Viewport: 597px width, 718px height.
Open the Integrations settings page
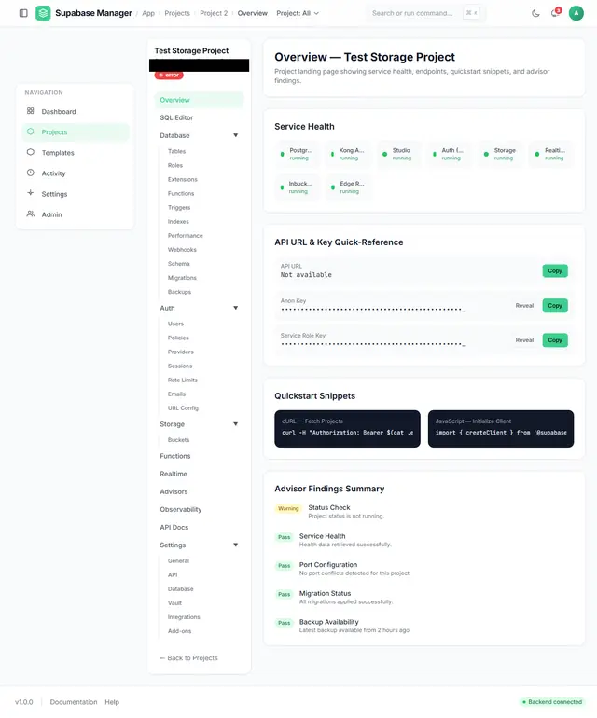[184, 617]
